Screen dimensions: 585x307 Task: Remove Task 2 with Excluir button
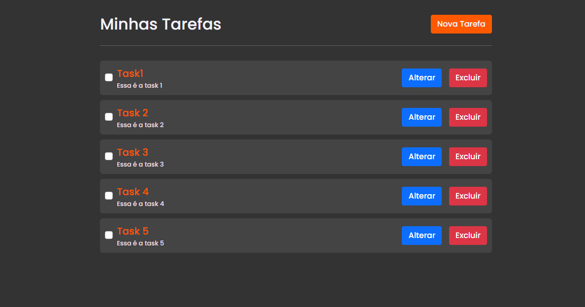[468, 117]
